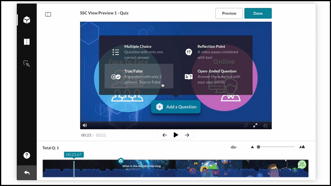Click the Multiple Choice list icon
This screenshot has width=331, height=186.
click(116, 52)
